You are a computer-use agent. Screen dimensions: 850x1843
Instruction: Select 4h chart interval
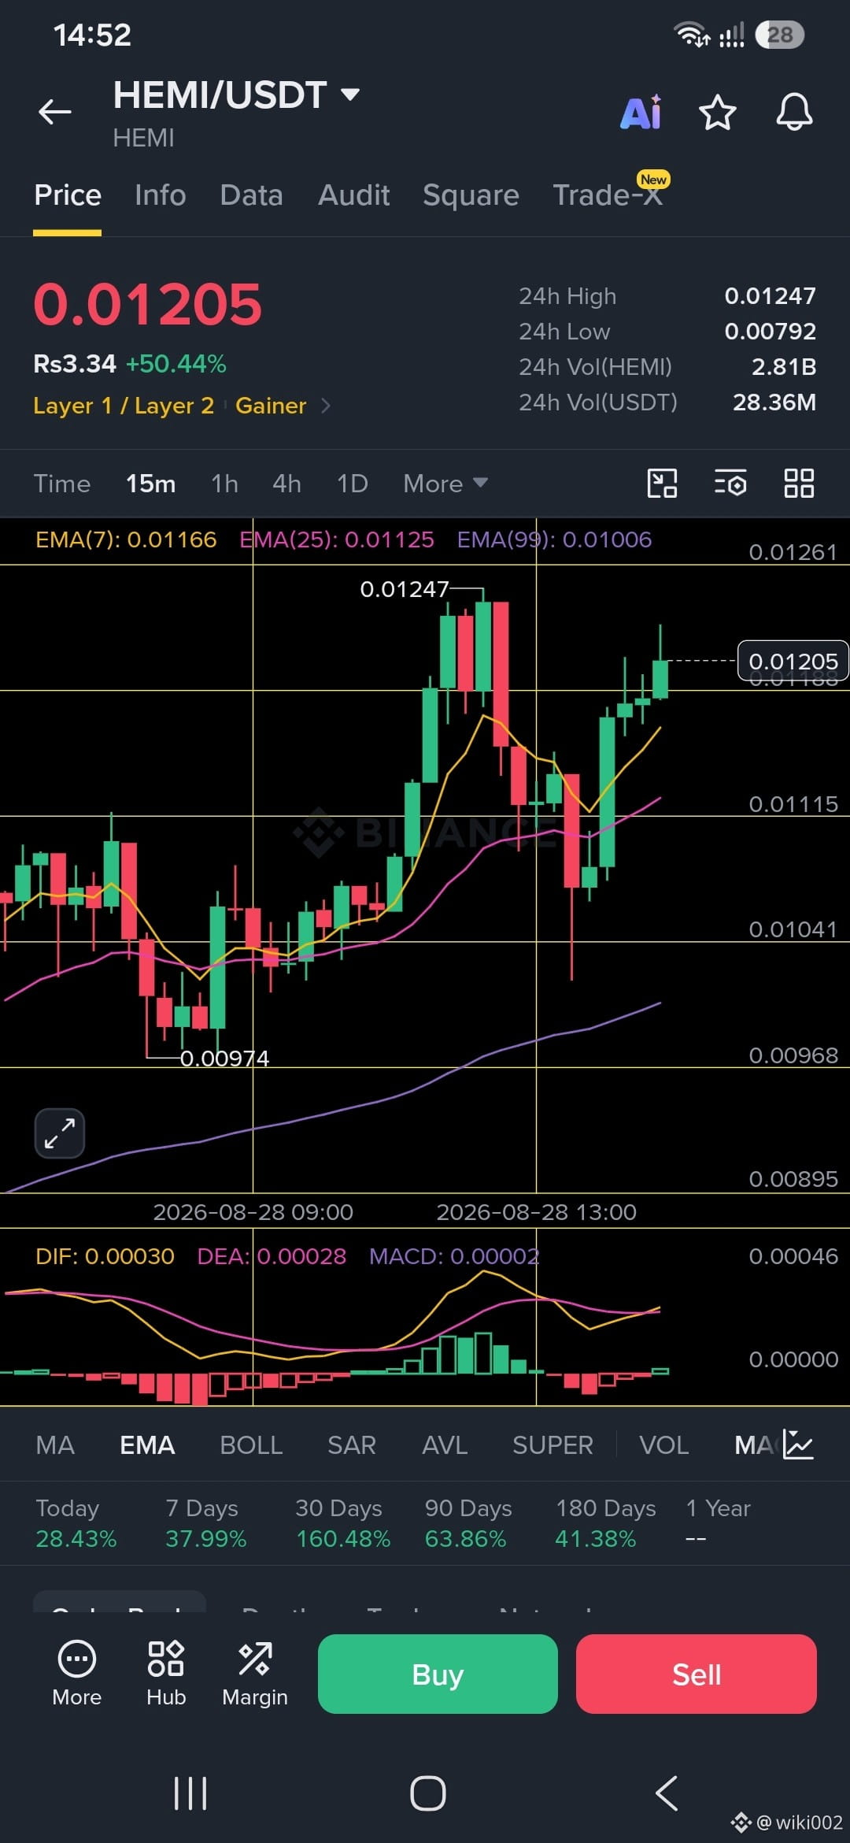(286, 483)
